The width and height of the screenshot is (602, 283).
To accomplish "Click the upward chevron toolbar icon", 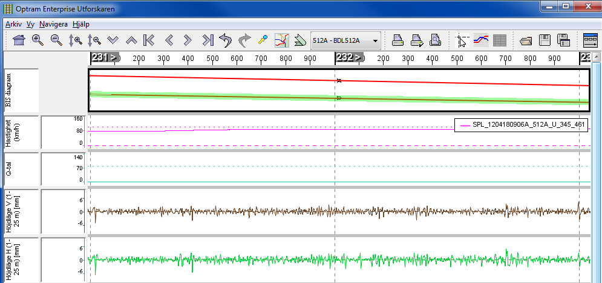I will [131, 40].
